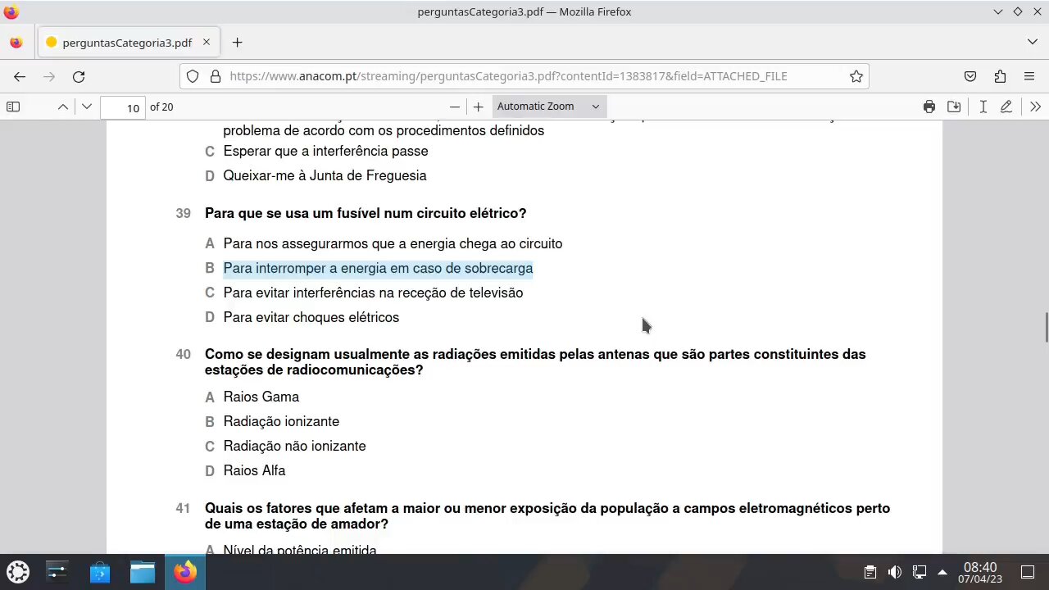
Task: Click answer 'Queixar-me à Junta de Freguesia'
Action: pyautogui.click(x=325, y=176)
